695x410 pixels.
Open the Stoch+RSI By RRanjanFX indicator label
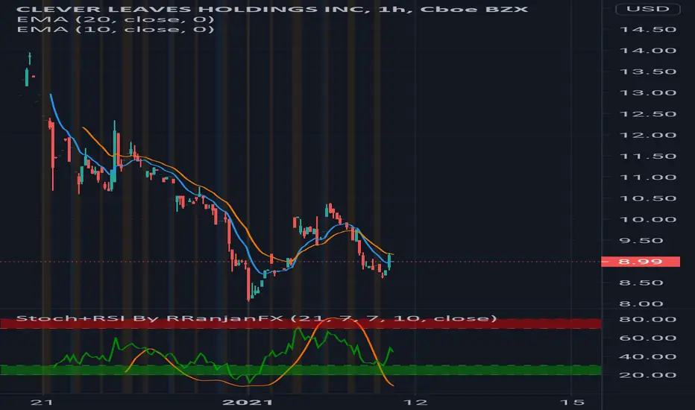pos(257,318)
